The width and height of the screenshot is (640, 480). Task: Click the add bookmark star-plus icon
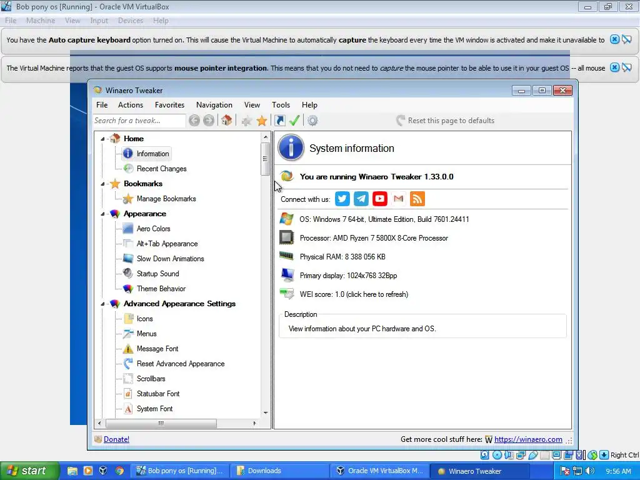point(246,121)
